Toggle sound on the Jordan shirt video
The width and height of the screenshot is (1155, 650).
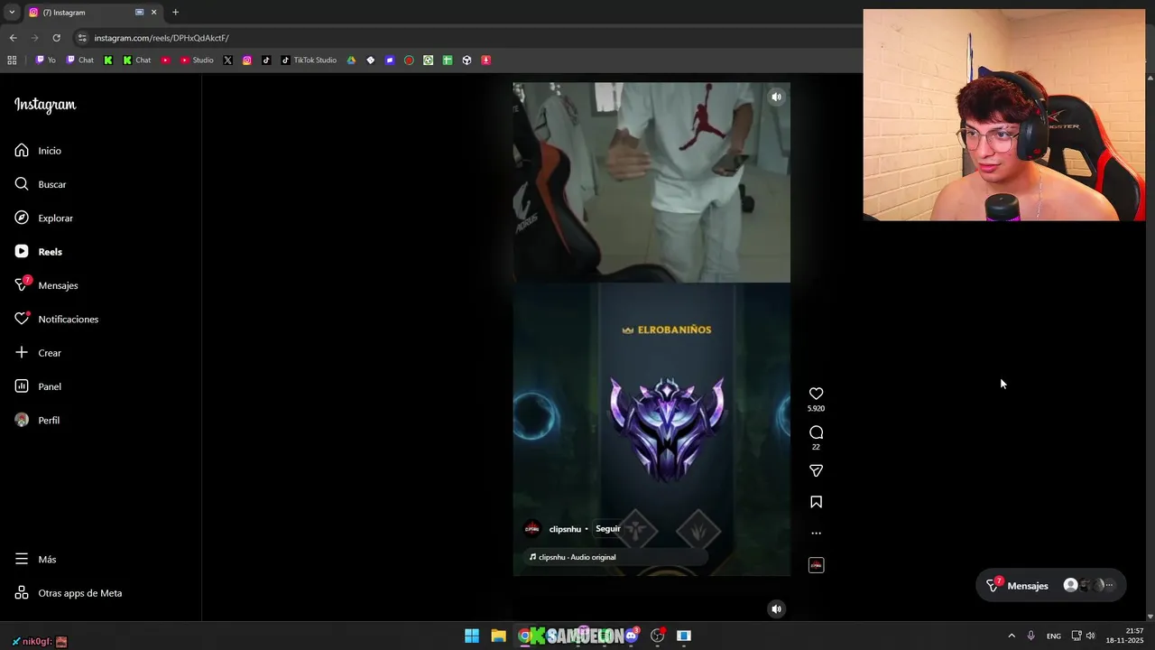click(x=776, y=97)
